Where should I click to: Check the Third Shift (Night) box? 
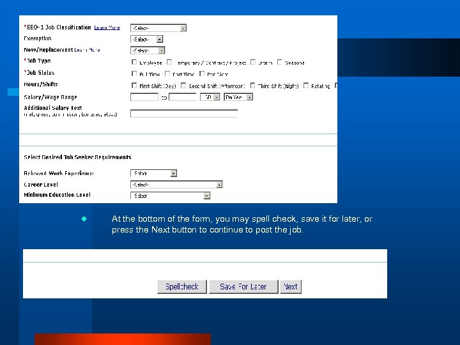point(252,86)
